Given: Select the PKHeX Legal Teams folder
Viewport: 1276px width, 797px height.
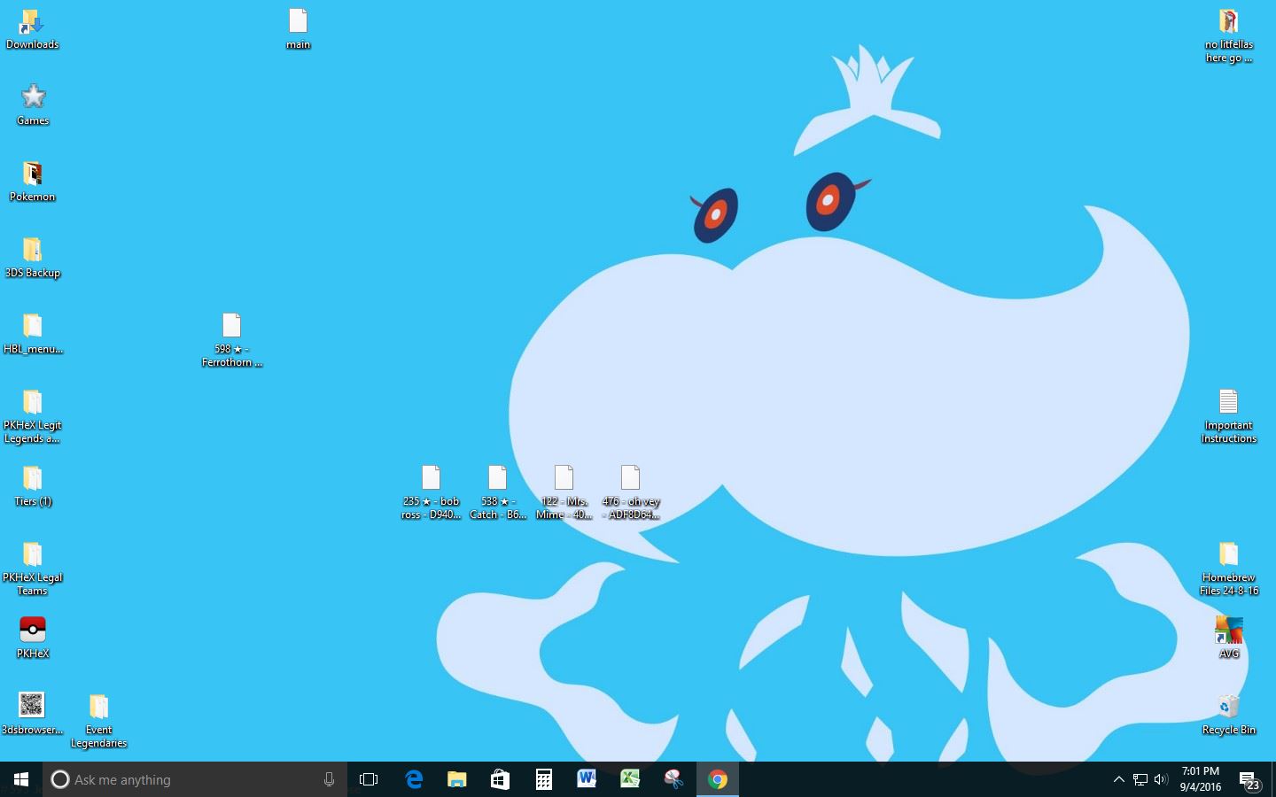Looking at the screenshot, I should coord(33,569).
